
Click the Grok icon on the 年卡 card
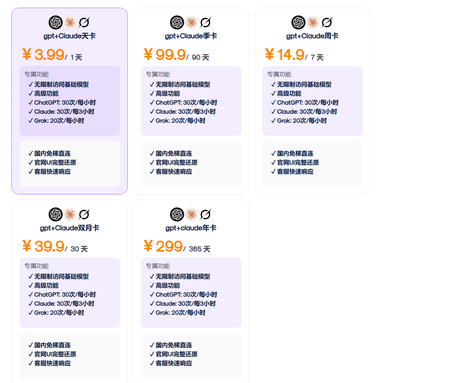tap(205, 214)
